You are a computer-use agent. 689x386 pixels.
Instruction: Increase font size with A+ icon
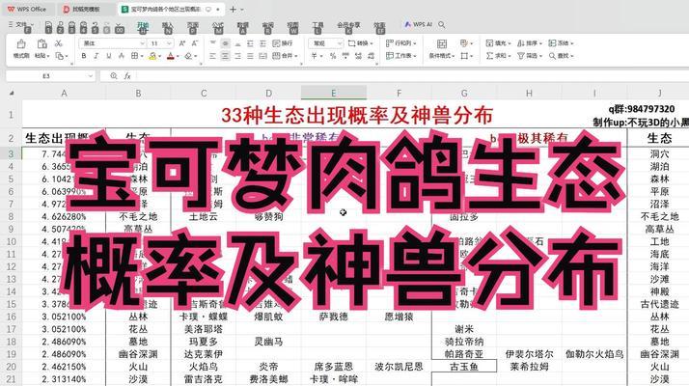pos(182,43)
